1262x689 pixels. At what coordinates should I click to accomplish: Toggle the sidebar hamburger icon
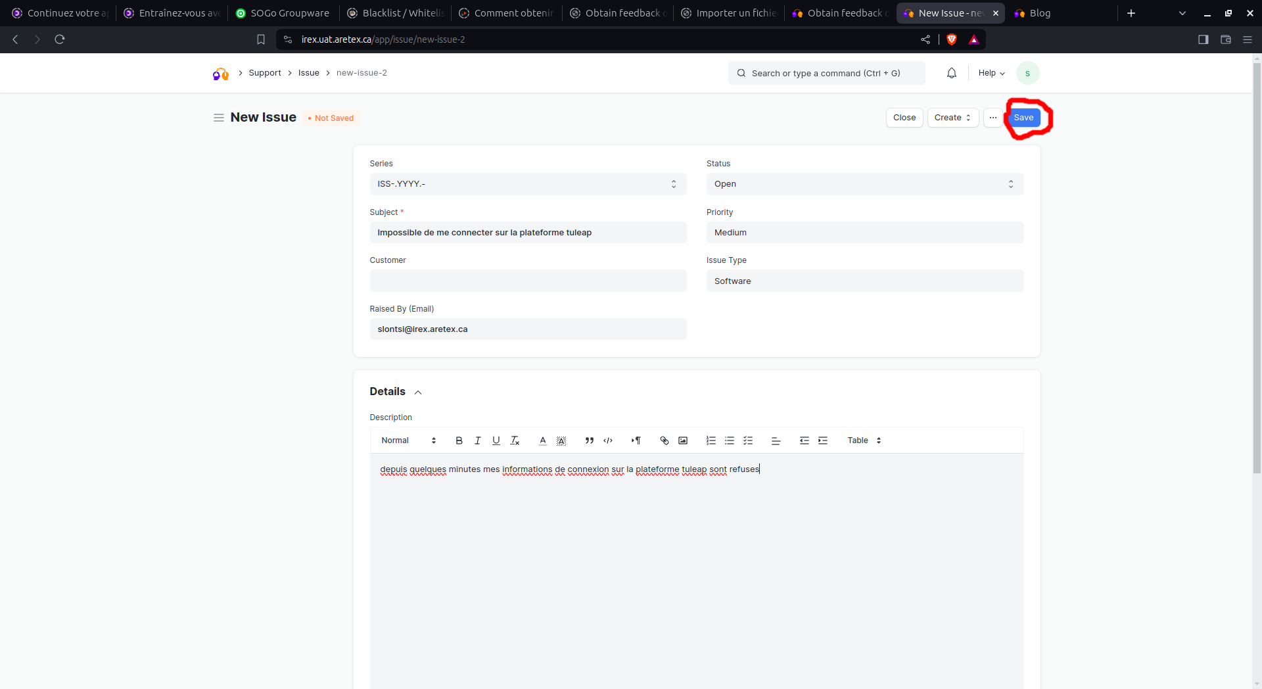pyautogui.click(x=219, y=118)
